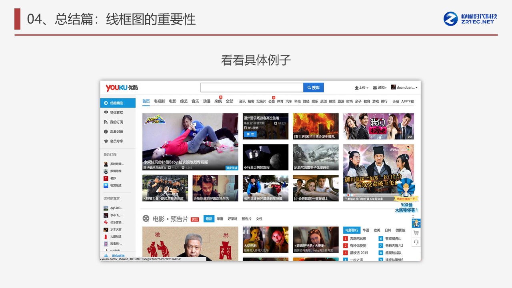The image size is (512, 288).
Task: Expand the 通知 notifications dropdown
Action: pos(380,88)
